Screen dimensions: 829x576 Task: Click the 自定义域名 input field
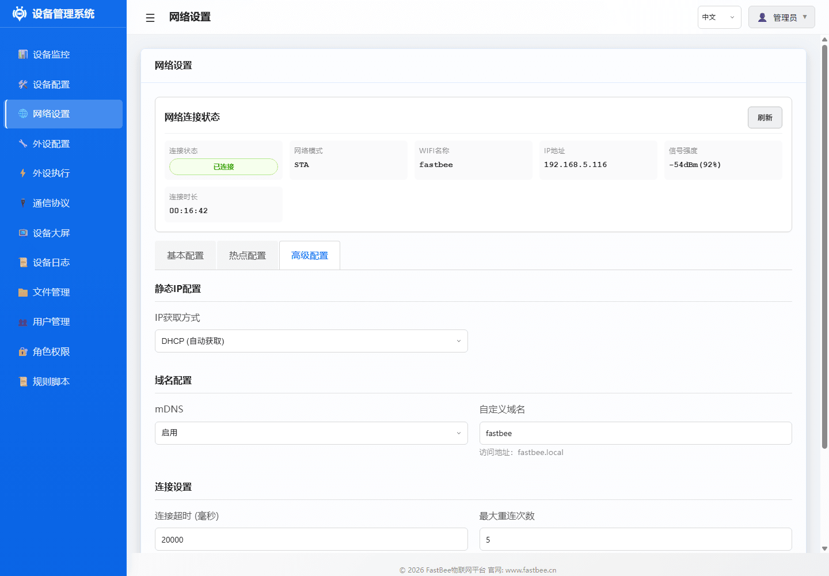636,433
